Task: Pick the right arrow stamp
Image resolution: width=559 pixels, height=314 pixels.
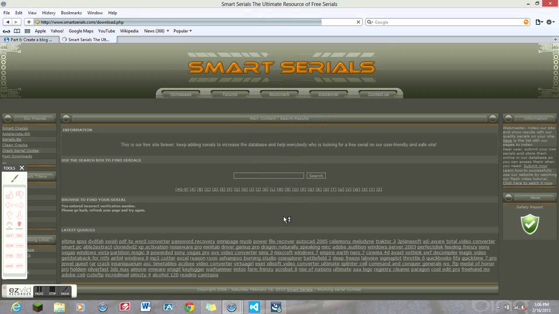Action: tap(20, 205)
